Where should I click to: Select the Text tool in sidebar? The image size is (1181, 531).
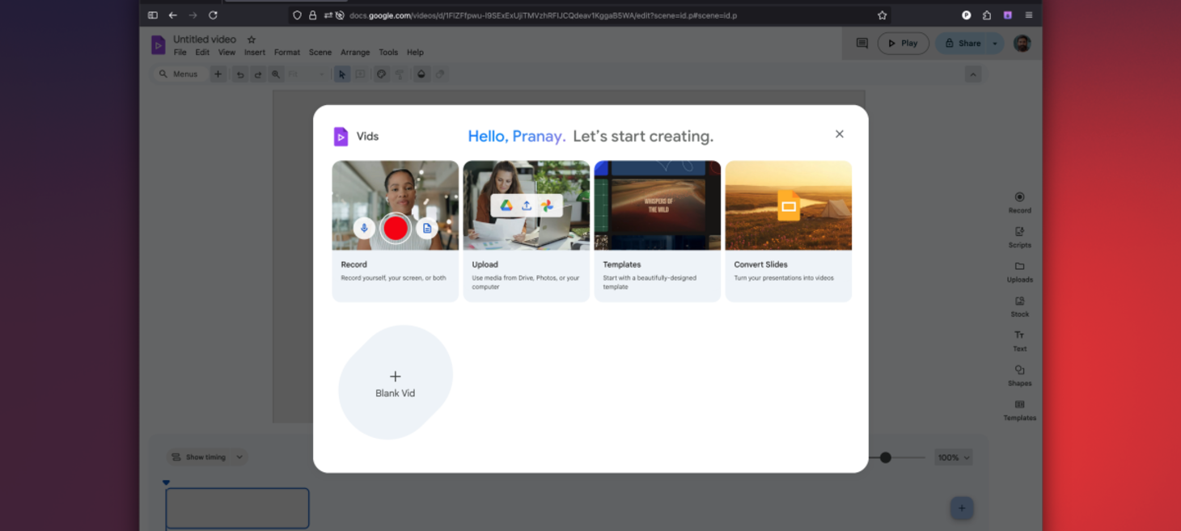click(x=1019, y=335)
